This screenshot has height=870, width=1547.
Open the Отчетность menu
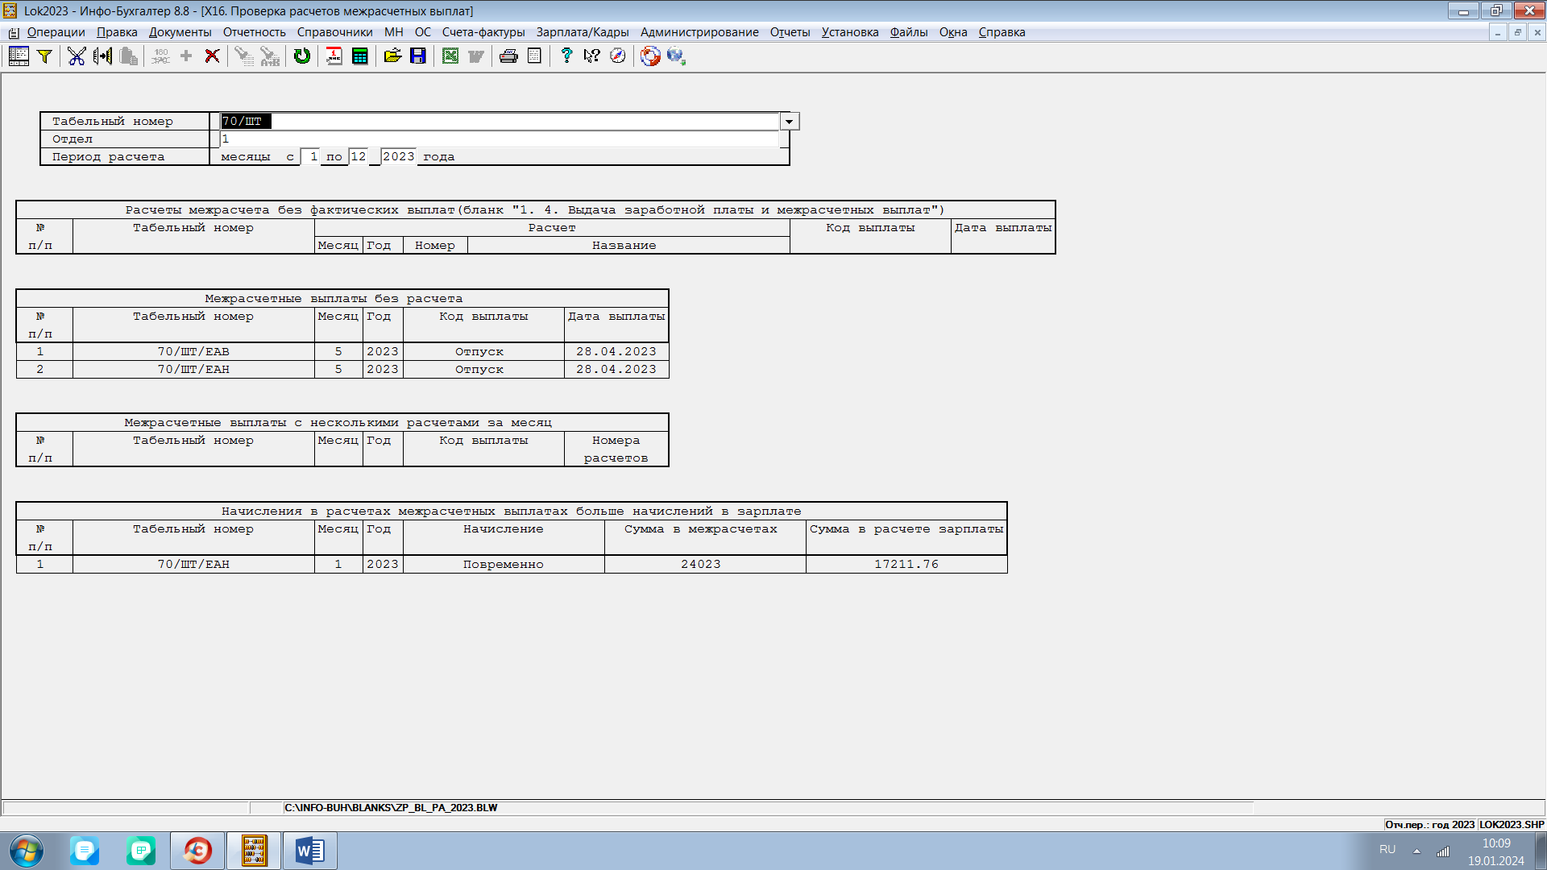[254, 32]
